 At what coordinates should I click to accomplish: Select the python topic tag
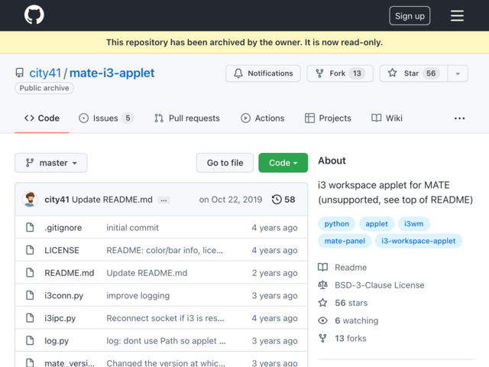tap(336, 224)
